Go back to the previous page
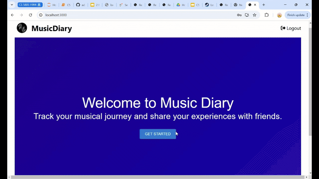Screen dimensions: 319x179 (12, 15)
